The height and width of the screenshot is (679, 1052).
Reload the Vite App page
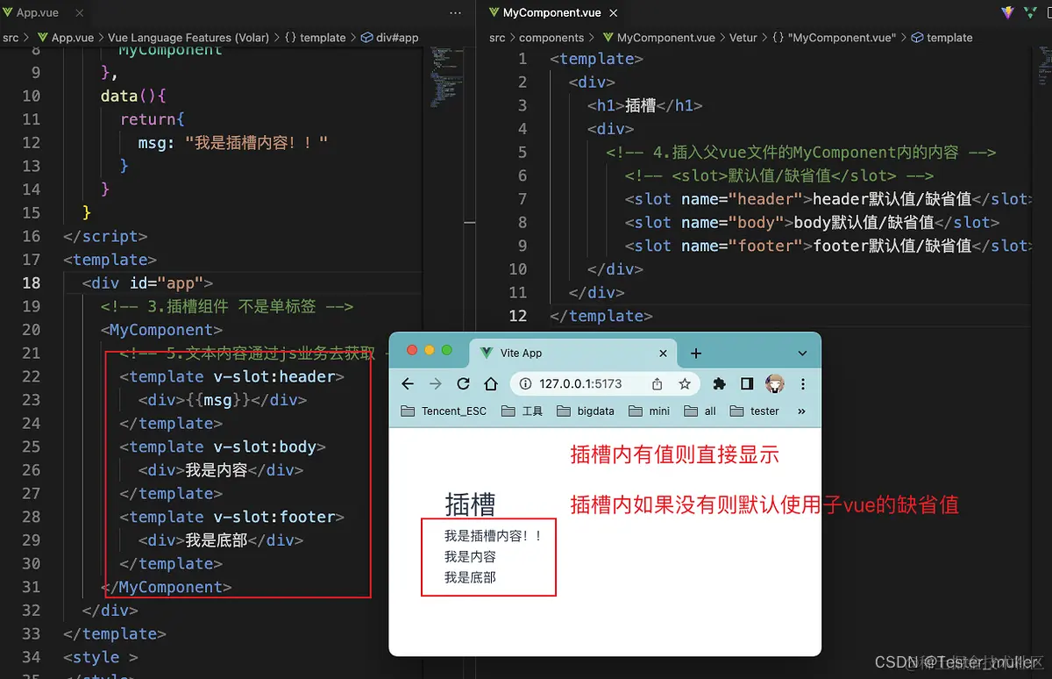tap(464, 384)
